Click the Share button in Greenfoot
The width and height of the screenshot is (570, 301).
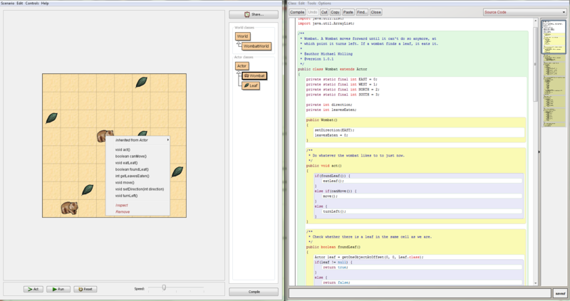[253, 14]
